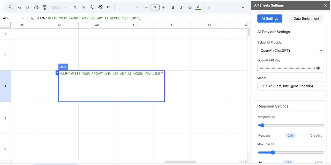Click the vertical scroll down arrow
Screen dimensions: 331x165
click(x=249, y=158)
